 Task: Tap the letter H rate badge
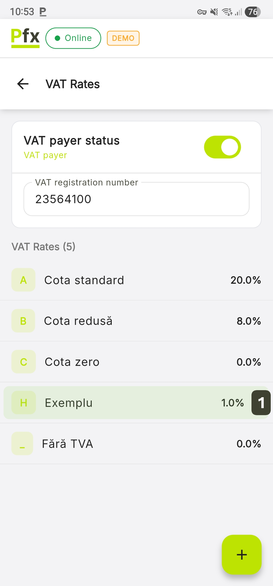24,403
